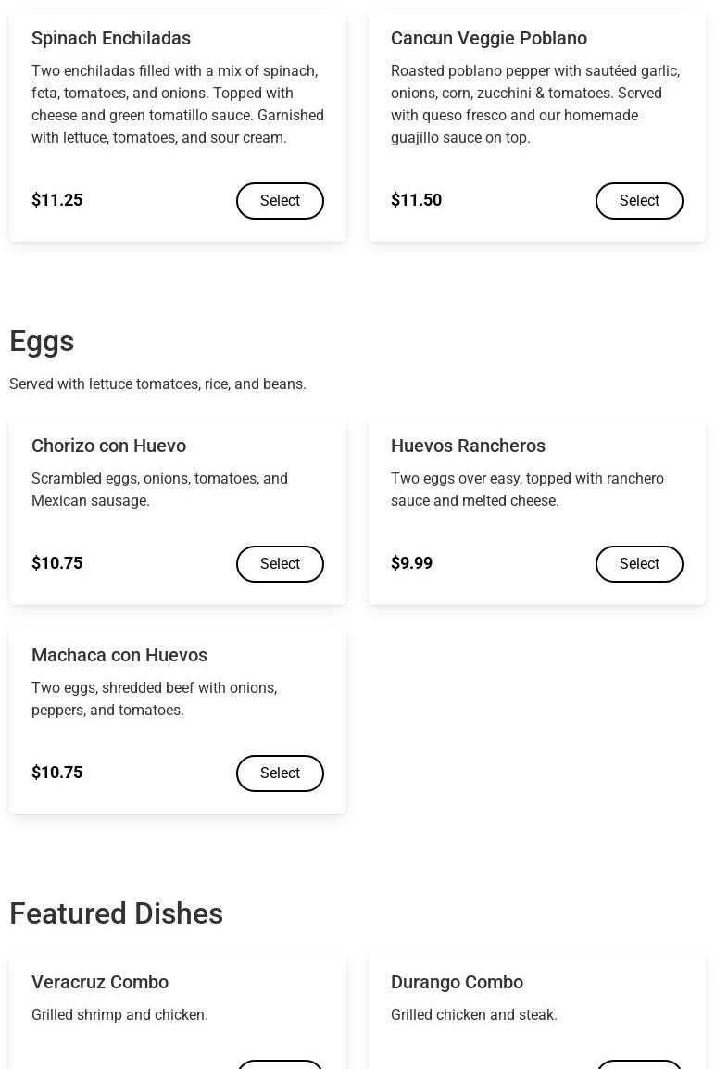Select the Spinach Enchiladas dish
This screenshot has width=715, height=1069.
[x=280, y=201]
